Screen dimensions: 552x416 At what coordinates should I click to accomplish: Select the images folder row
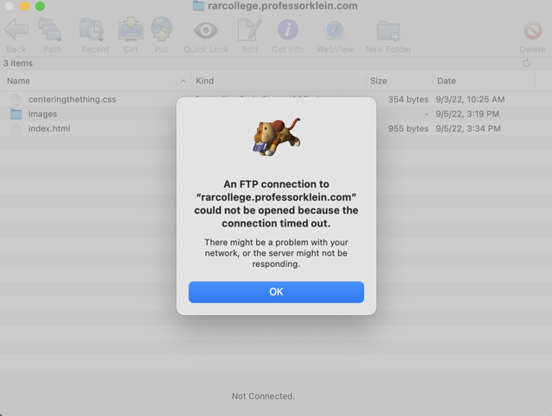(x=276, y=114)
